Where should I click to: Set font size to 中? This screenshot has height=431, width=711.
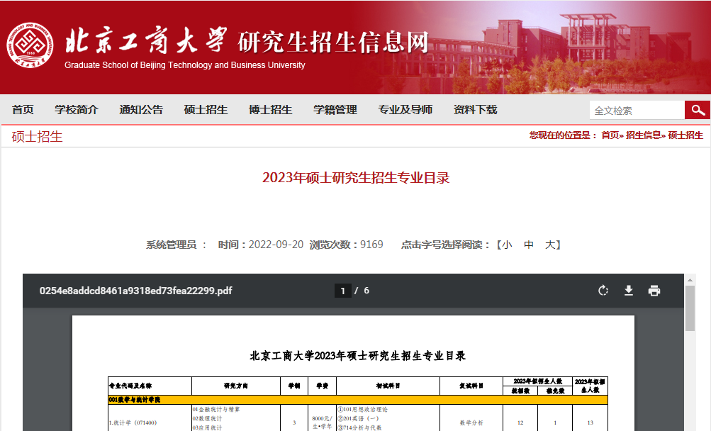click(529, 245)
